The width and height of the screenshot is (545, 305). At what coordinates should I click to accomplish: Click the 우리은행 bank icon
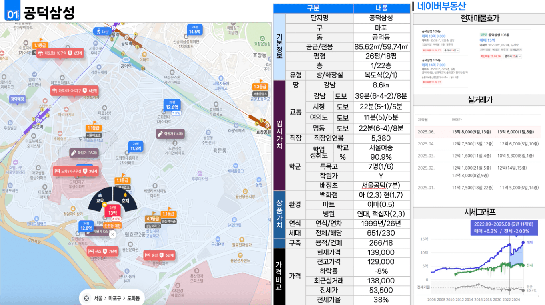[218, 238]
